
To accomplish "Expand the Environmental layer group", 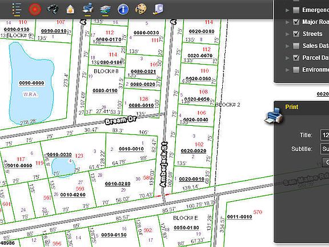I will [x=287, y=70].
